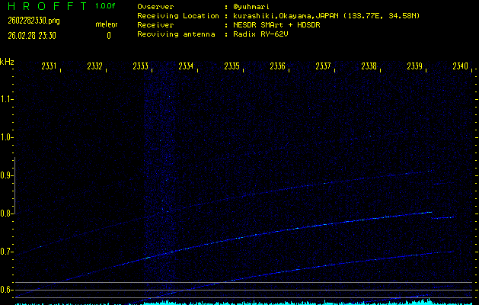Click the 1.0.0f version label
Image resolution: width=479 pixels, height=305 pixels.
tap(106, 6)
